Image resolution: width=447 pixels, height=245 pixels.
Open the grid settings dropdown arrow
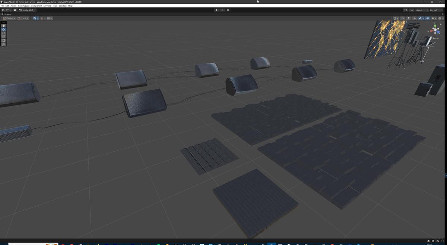pyautogui.click(x=38, y=18)
